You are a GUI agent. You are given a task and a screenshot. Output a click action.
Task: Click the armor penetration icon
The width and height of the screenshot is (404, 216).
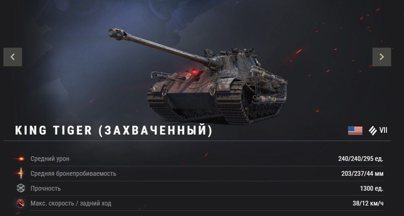21,173
